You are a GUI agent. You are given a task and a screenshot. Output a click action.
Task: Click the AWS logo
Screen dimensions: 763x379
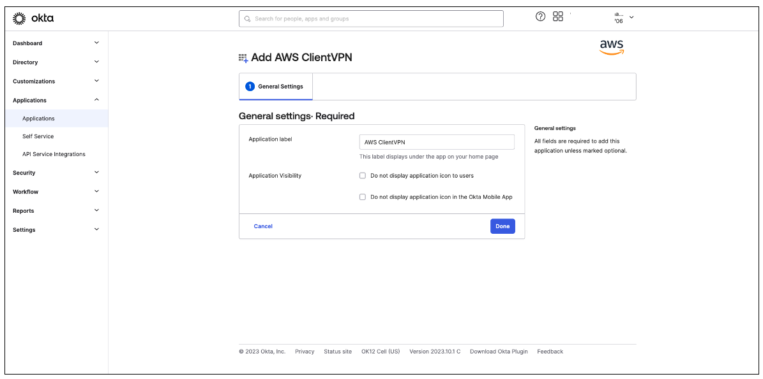(x=612, y=47)
